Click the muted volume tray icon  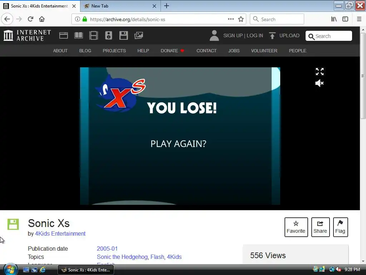pos(338,270)
